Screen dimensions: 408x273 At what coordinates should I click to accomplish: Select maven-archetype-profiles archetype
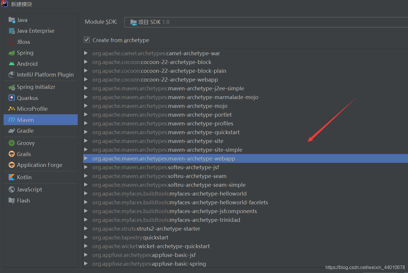(x=246, y=123)
